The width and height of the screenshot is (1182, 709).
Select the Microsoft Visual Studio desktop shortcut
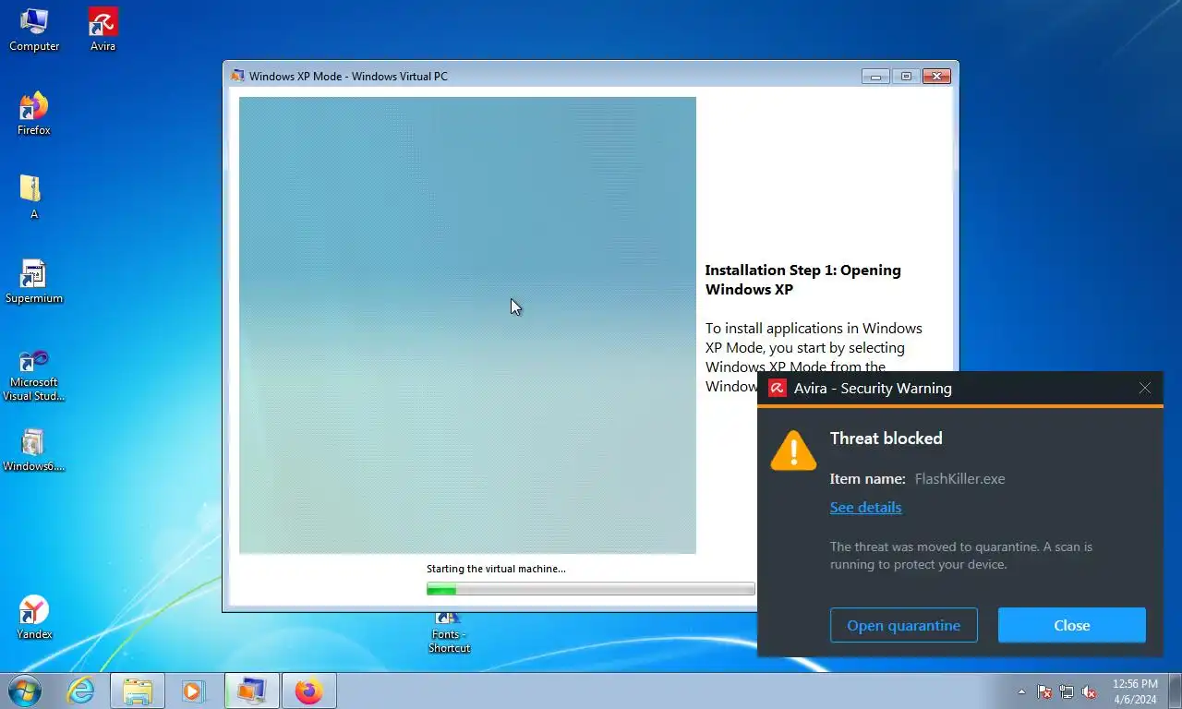[x=34, y=373]
